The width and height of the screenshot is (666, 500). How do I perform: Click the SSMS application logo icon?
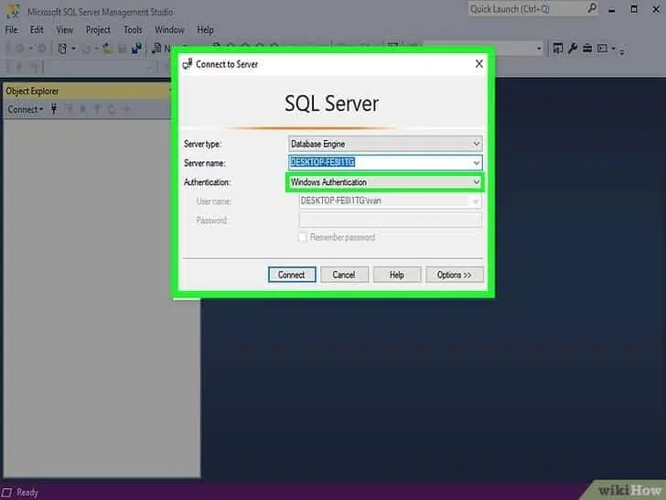click(12, 10)
